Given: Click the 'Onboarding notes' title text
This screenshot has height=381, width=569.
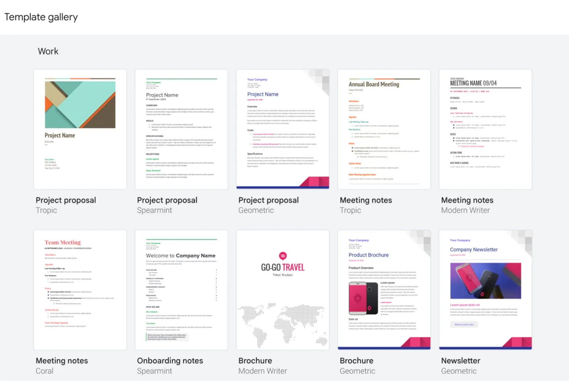Looking at the screenshot, I should 170,361.
